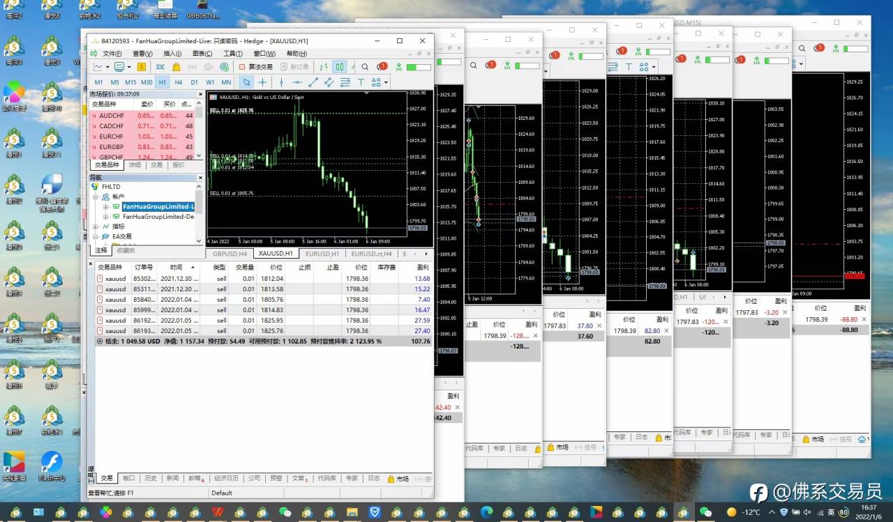Open the 图表(C) menu

tap(202, 54)
